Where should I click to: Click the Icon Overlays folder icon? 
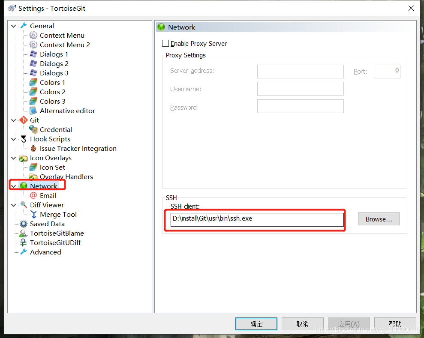[24, 158]
